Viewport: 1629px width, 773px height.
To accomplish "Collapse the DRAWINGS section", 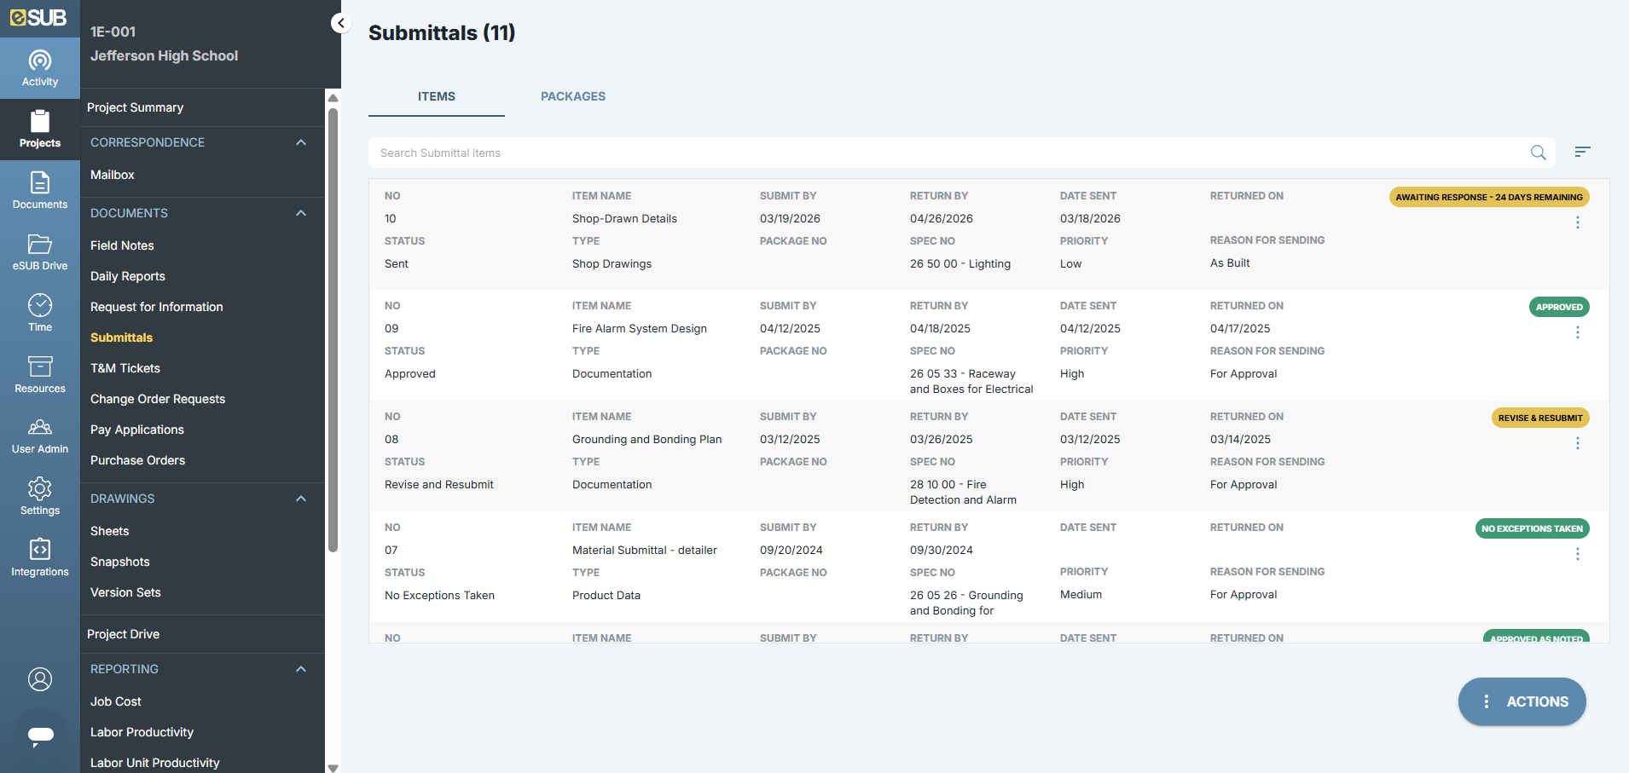I will pos(300,499).
